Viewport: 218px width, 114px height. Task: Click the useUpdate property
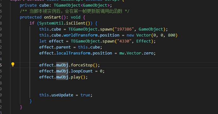pos(62,95)
